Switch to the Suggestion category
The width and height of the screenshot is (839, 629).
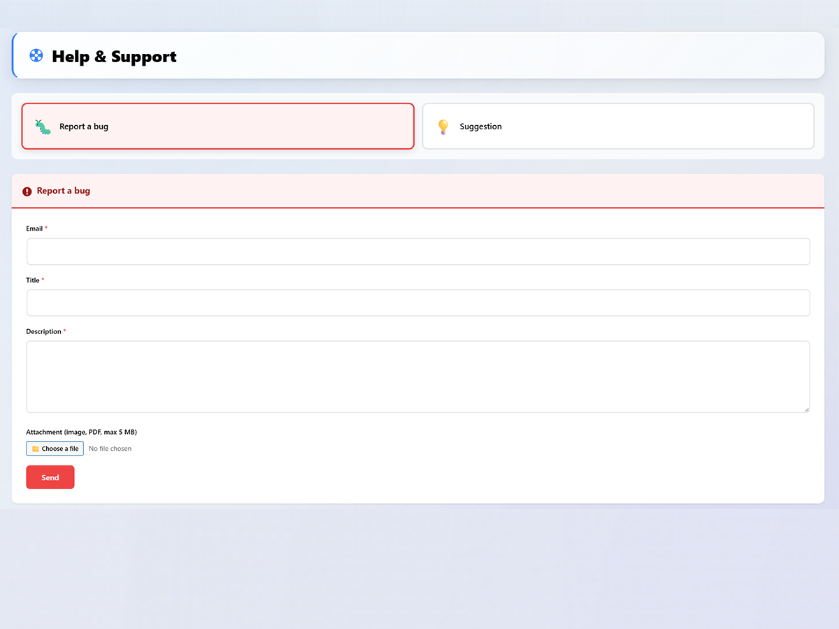pos(617,126)
